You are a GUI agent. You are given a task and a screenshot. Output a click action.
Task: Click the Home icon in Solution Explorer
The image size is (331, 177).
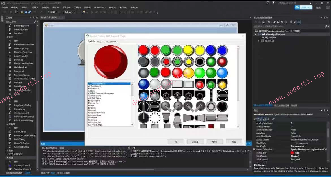click(263, 22)
